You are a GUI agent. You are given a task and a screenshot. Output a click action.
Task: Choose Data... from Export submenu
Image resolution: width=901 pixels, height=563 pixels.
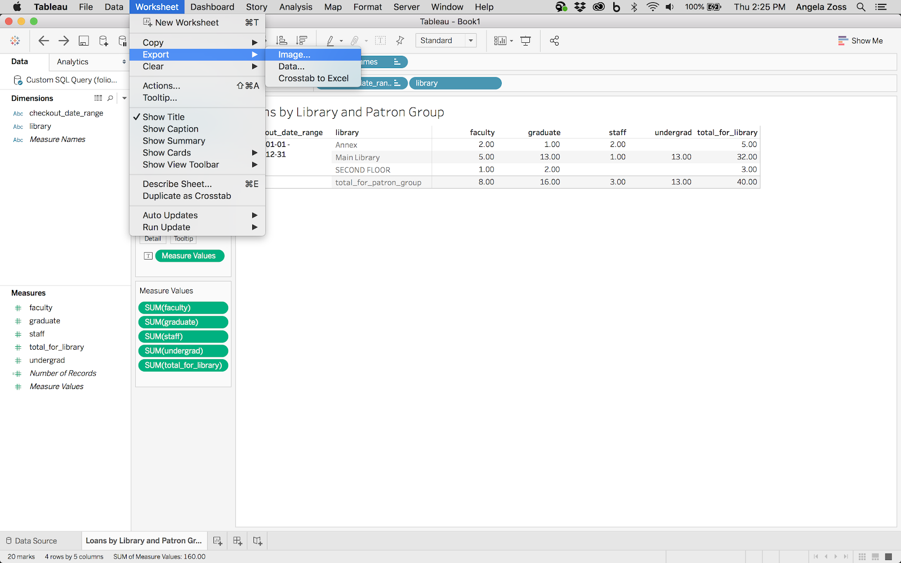point(313,66)
